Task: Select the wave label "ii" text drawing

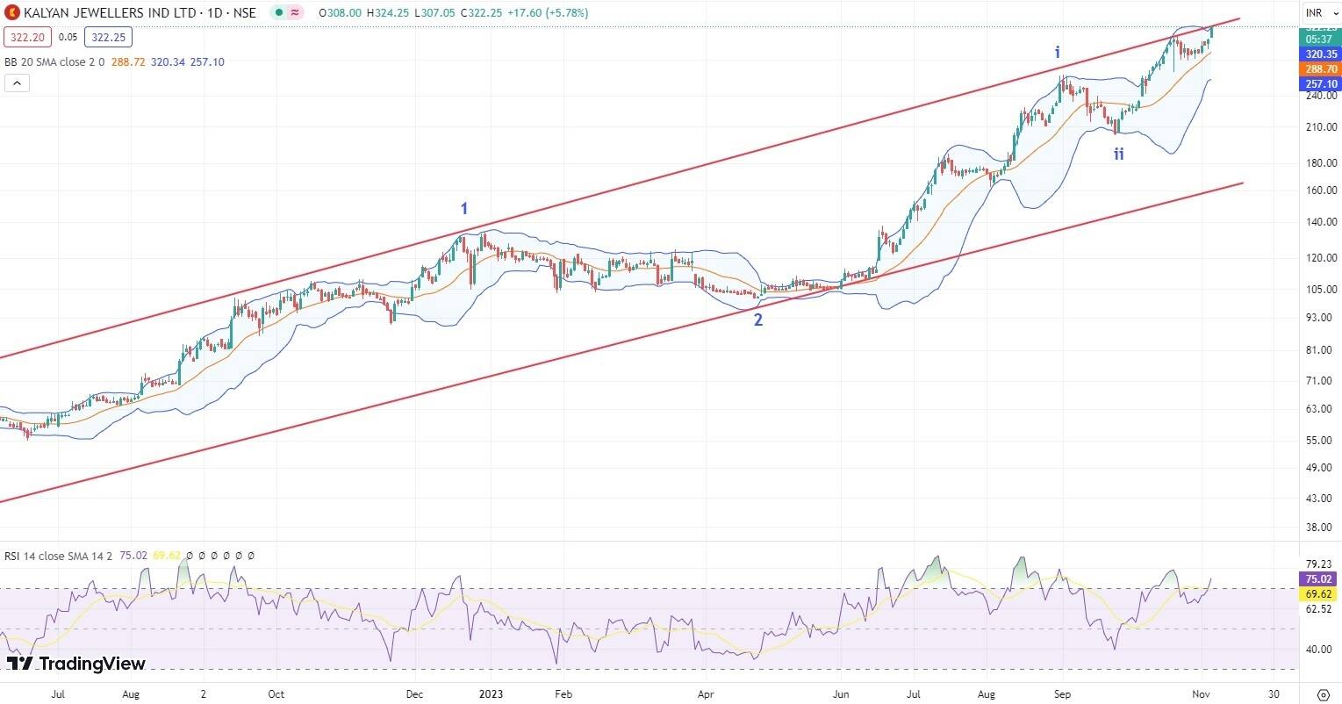Action: (x=1119, y=154)
